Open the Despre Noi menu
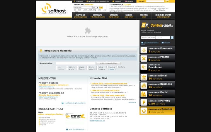Viewport: 211px width, 132px height. coord(81,16)
